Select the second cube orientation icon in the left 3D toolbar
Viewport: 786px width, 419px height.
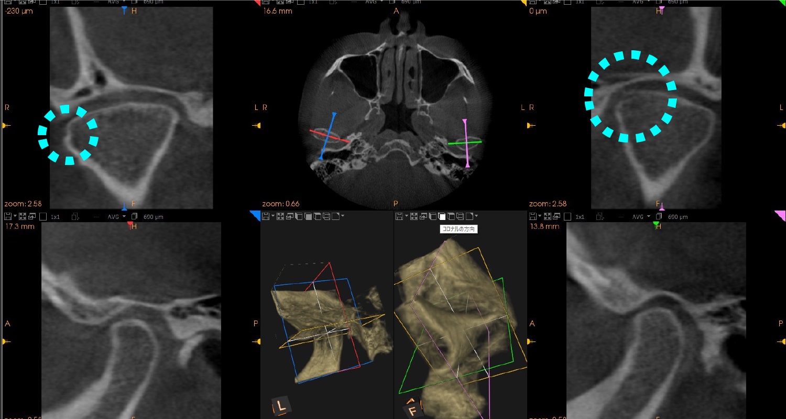coord(308,216)
